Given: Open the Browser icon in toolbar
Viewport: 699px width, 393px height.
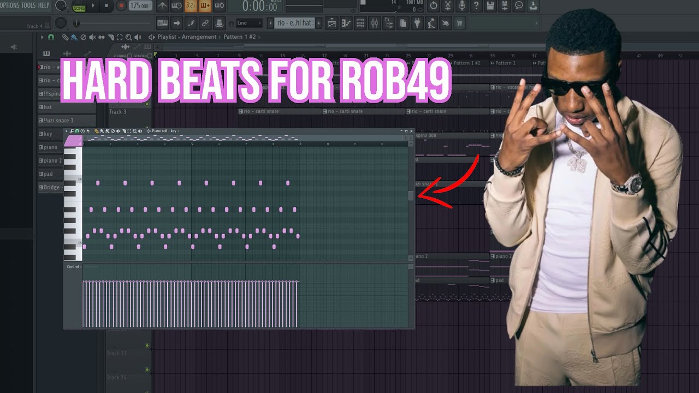Looking at the screenshot, I should pos(389,23).
